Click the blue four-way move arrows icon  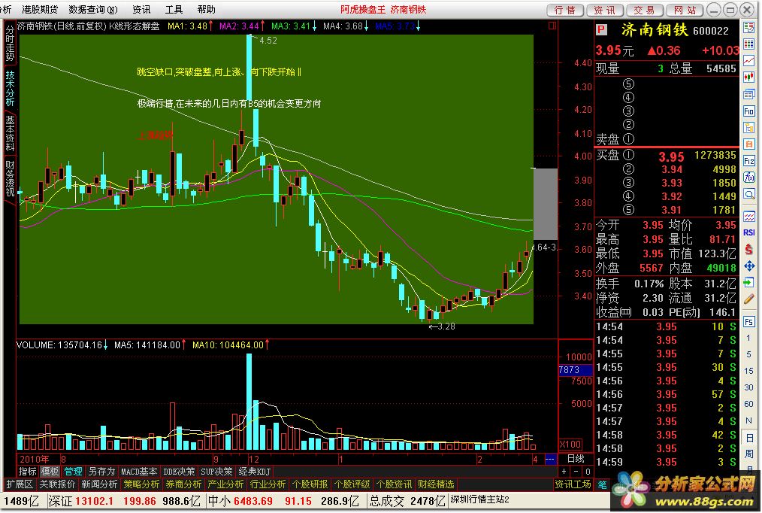pyautogui.click(x=749, y=266)
